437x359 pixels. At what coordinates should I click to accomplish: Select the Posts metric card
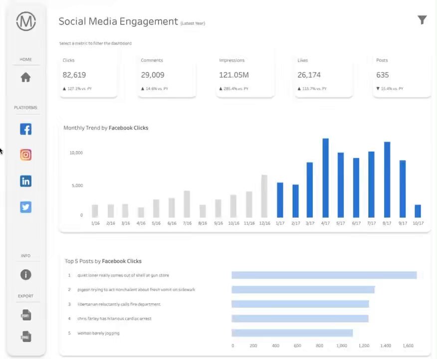point(402,75)
